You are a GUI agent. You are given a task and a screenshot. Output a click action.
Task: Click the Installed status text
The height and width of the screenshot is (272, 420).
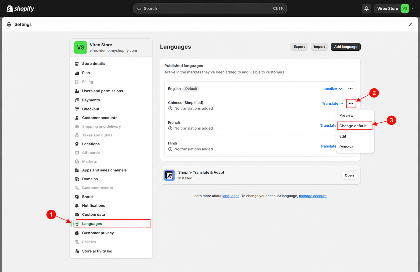(x=185, y=178)
